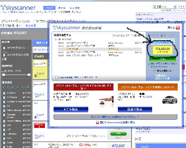Click the red Frankfurt hotel banner

click(84, 87)
